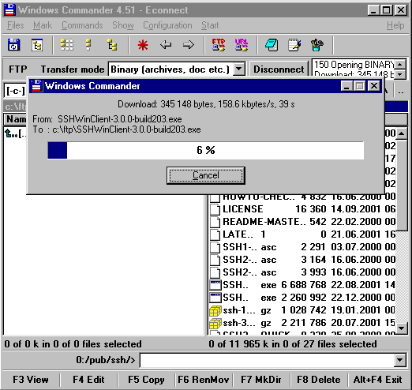
Task: Switch to full details view icon
Action: (x=88, y=45)
